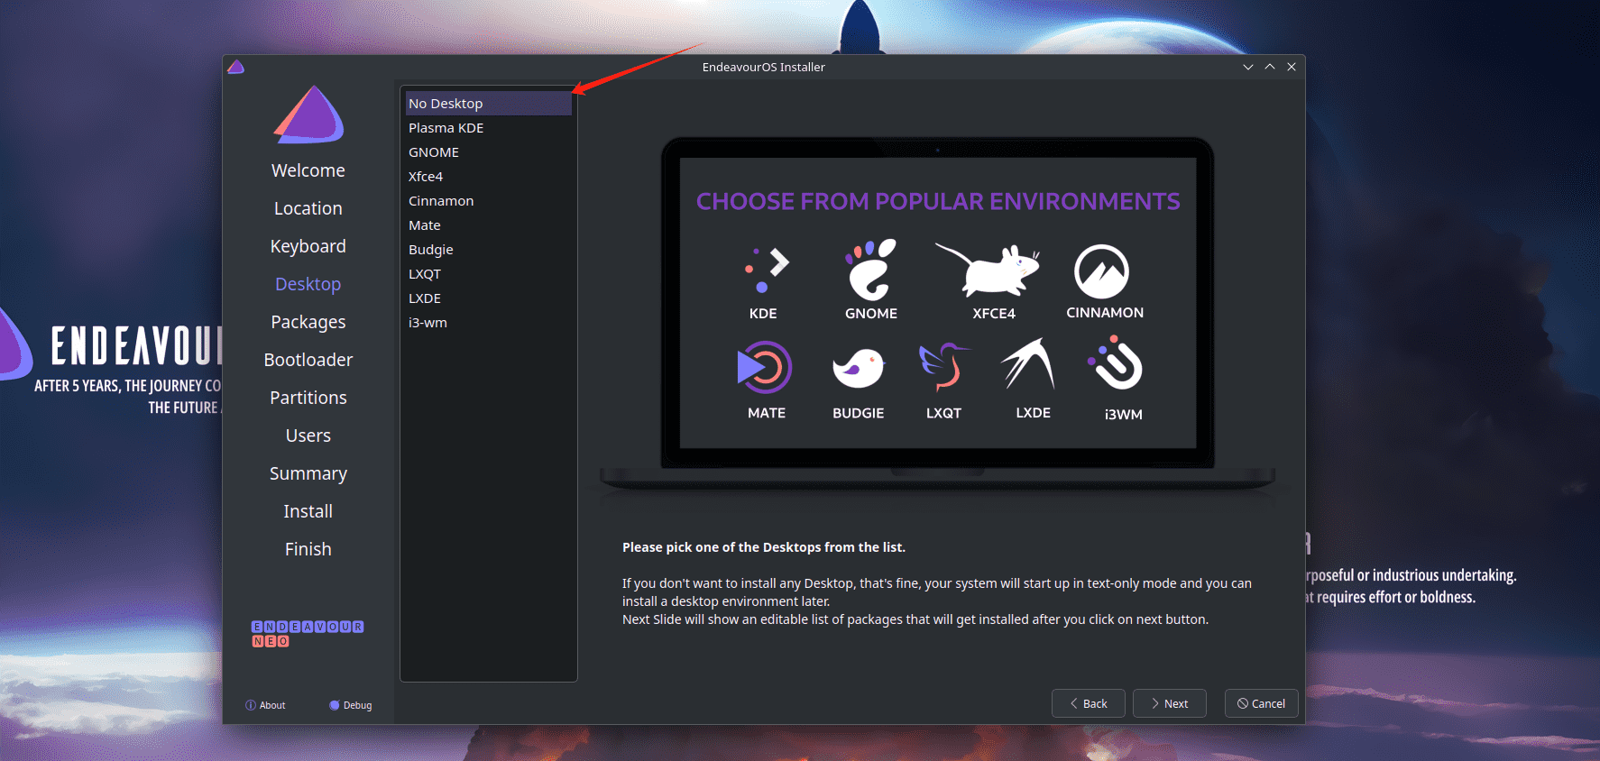The image size is (1600, 761).
Task: Click the LXDE swallow icon
Action: (x=1028, y=363)
